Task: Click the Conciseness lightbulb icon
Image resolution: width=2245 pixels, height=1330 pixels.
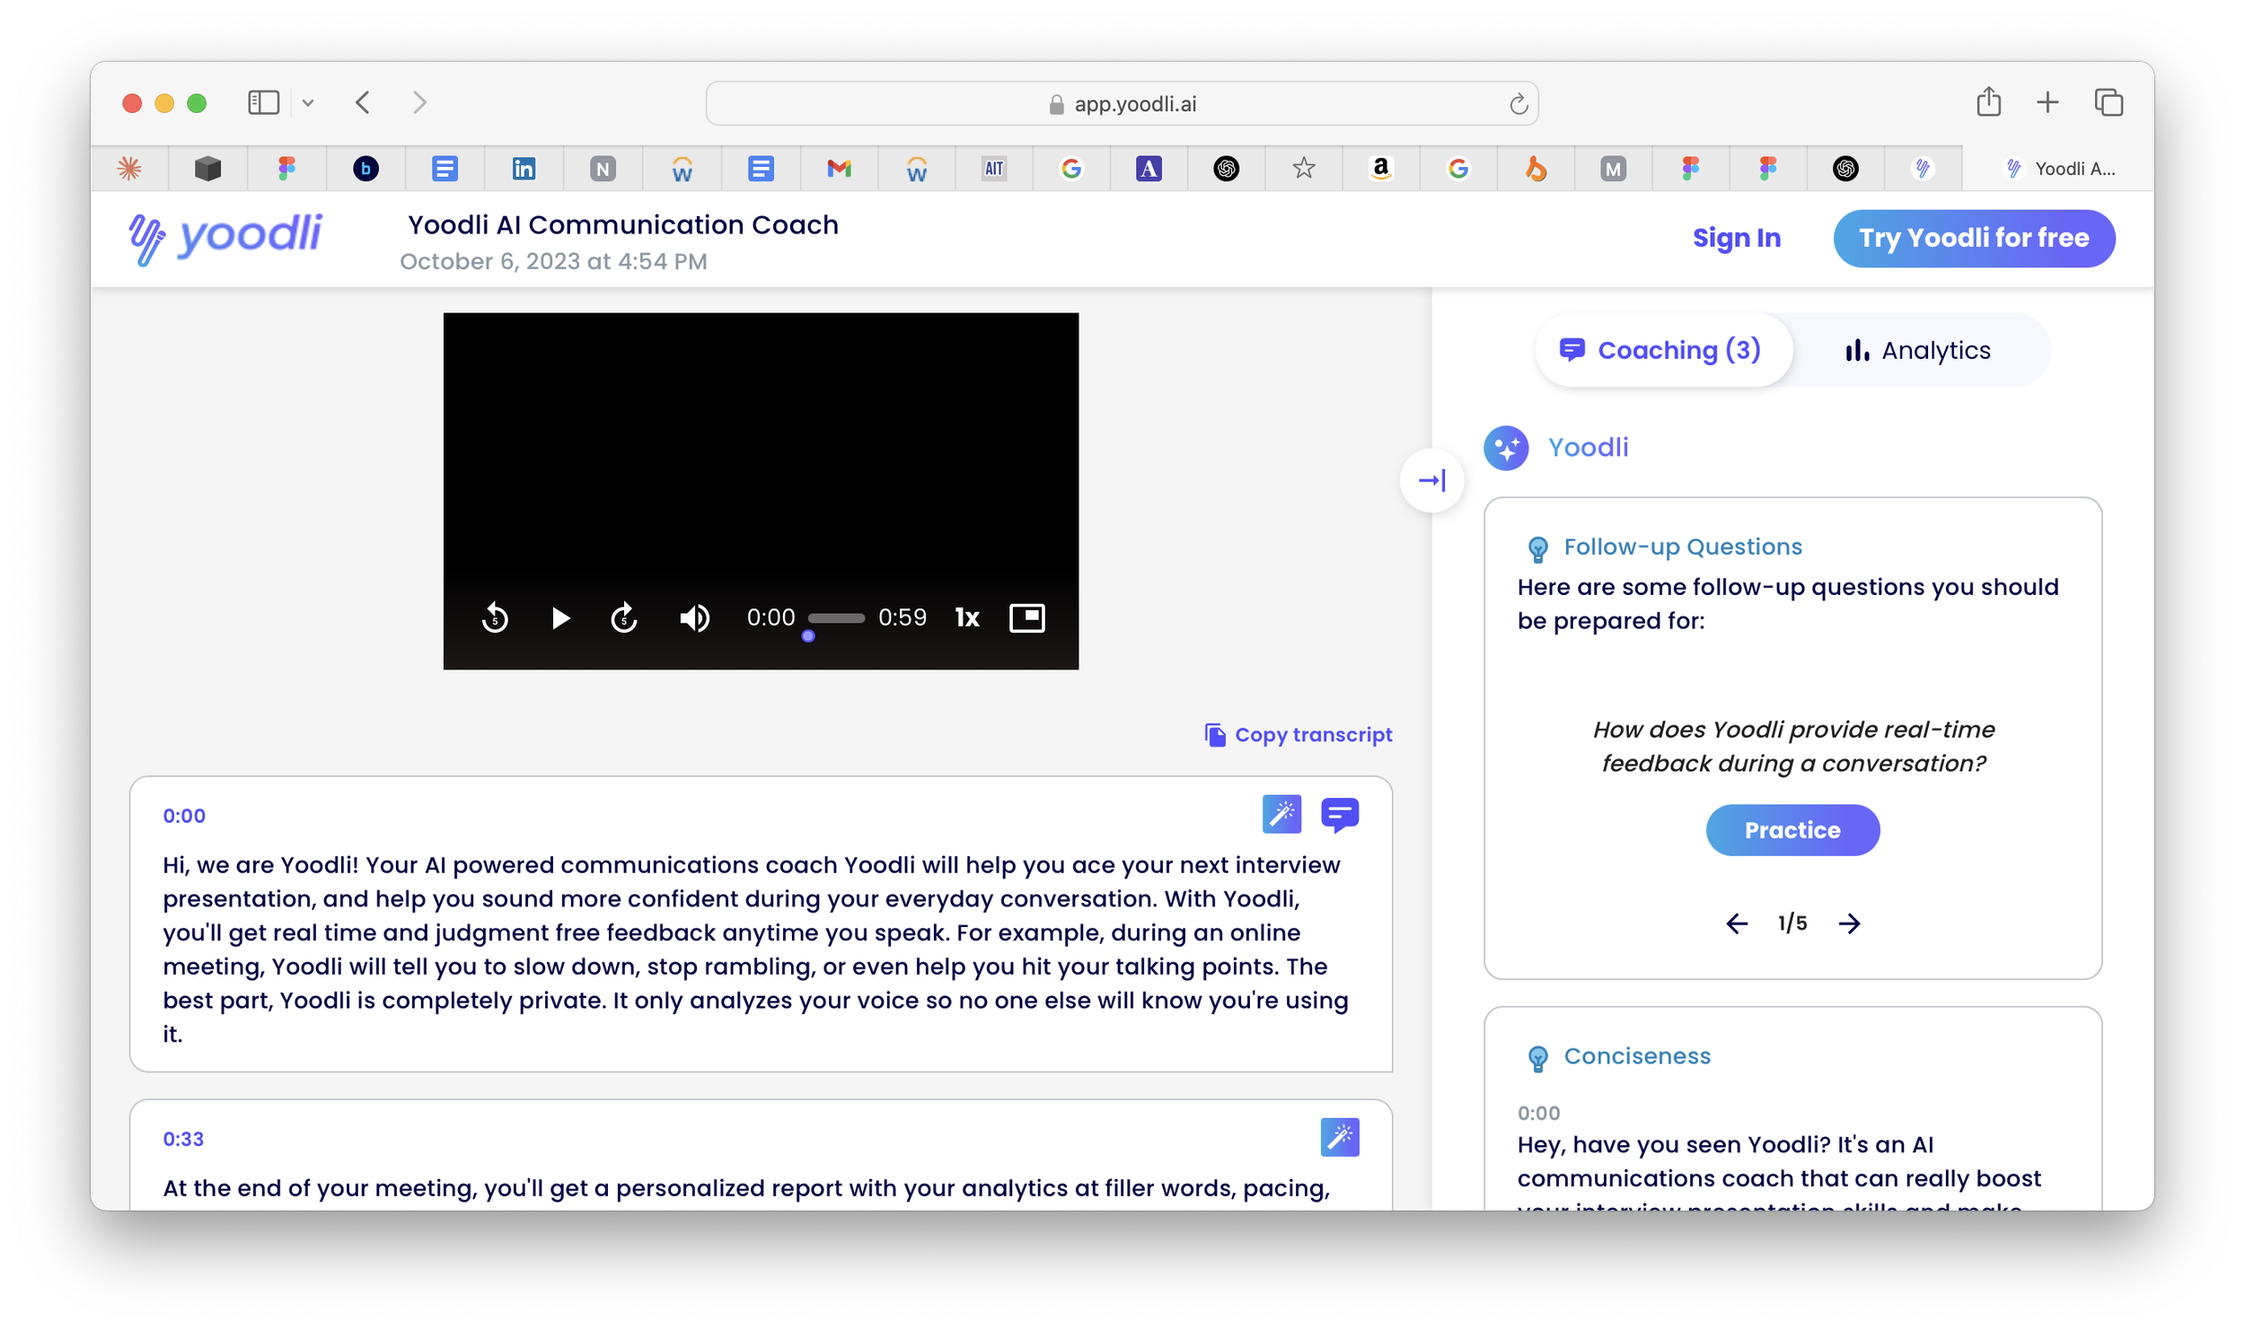Action: point(1537,1058)
